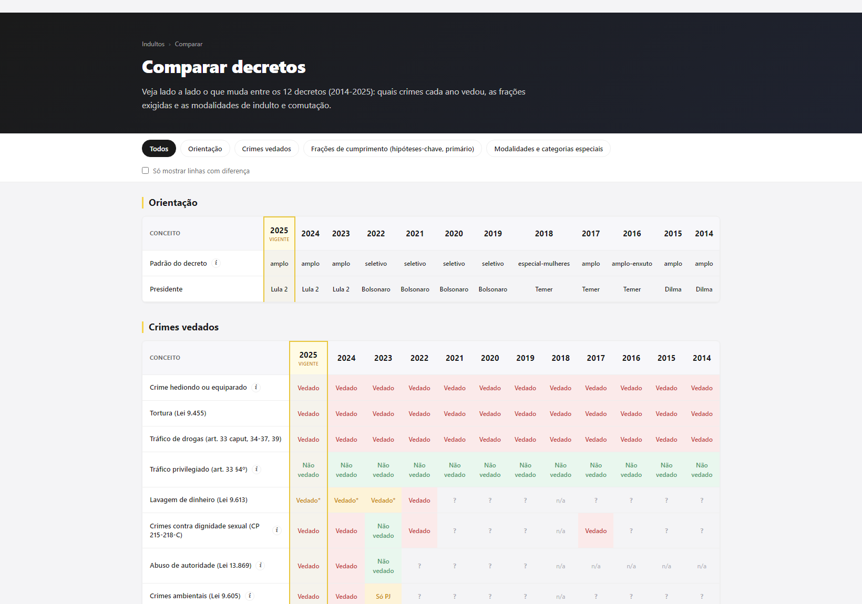Open info icon for Crimes contra dignidade sexual
Image resolution: width=862 pixels, height=604 pixels.
coord(277,530)
